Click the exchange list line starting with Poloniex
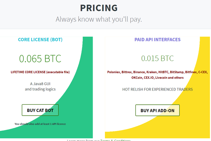Screen dimensions: 211x141 pos(158,72)
